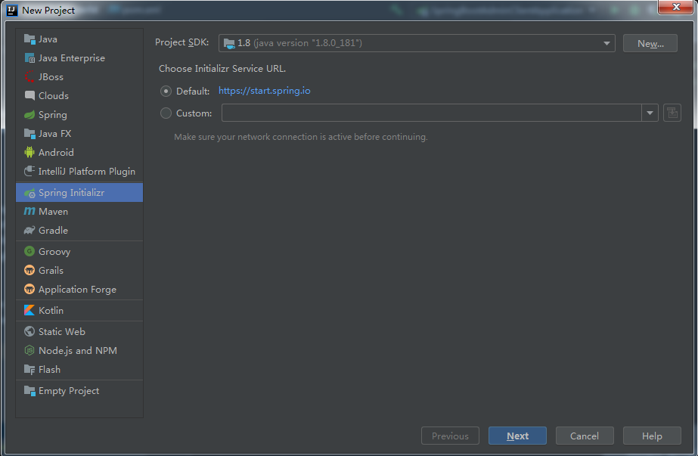698x456 pixels.
Task: Select Spring Initializr label in list
Action: click(71, 193)
